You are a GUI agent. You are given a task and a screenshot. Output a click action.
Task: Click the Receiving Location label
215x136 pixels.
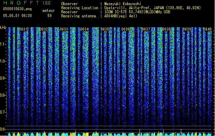tap(80, 8)
